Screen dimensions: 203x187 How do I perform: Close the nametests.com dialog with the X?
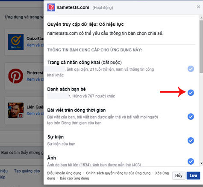pyautogui.click(x=198, y=7)
